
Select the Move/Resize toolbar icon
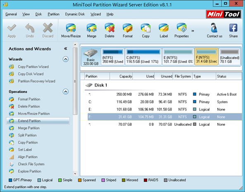click(71, 28)
